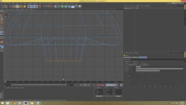Toggle the Y axis lock
This screenshot has height=105, width=186.
coord(32,6)
